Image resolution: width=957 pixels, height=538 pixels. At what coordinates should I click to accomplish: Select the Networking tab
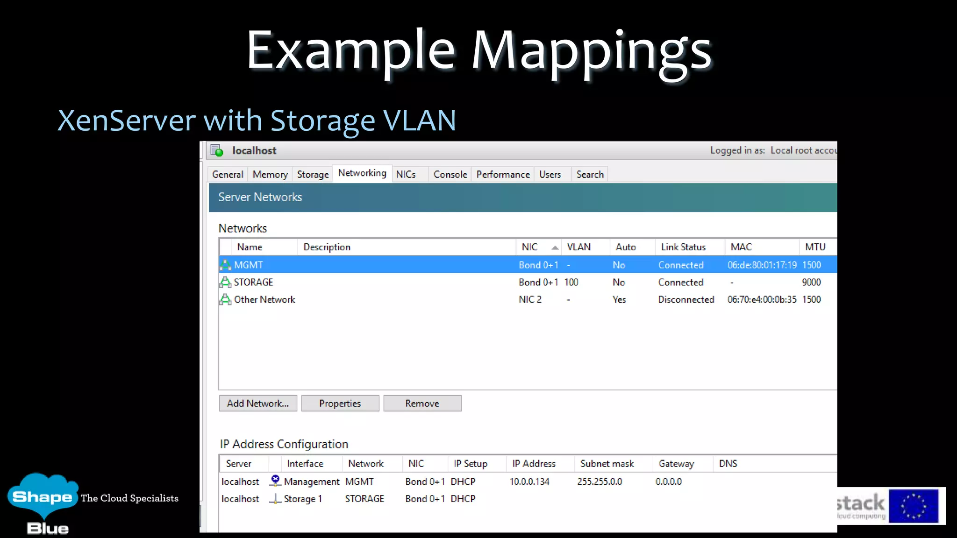click(362, 173)
